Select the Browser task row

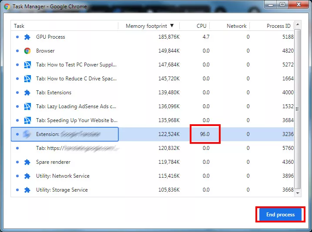[152, 51]
